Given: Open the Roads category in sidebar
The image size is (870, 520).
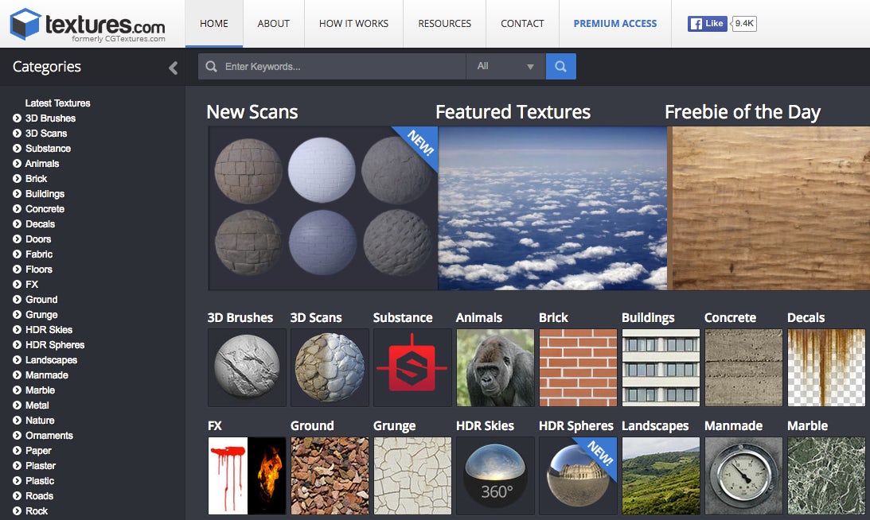Looking at the screenshot, I should click(x=39, y=496).
